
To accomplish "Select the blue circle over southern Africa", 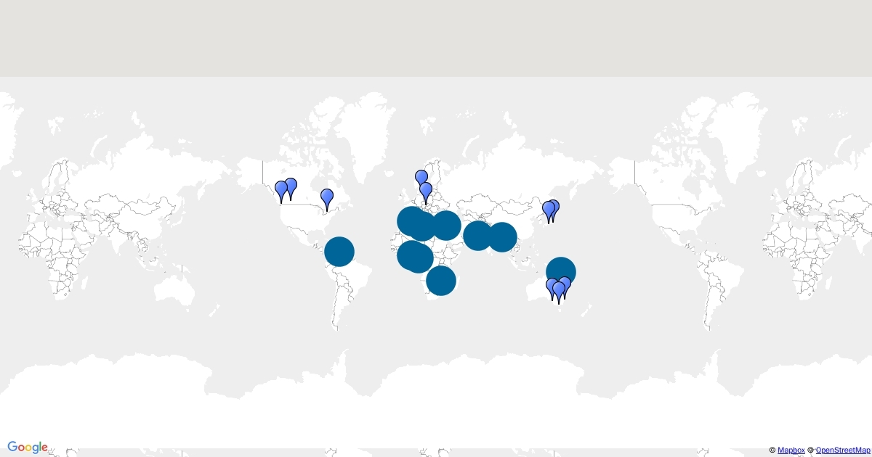I will tap(441, 281).
